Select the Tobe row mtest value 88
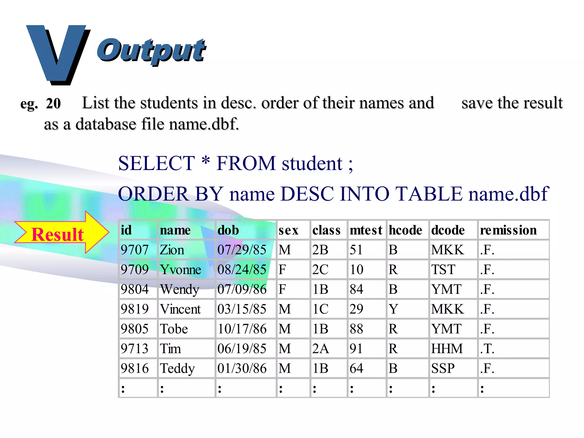The image size is (584, 438). [x=356, y=329]
